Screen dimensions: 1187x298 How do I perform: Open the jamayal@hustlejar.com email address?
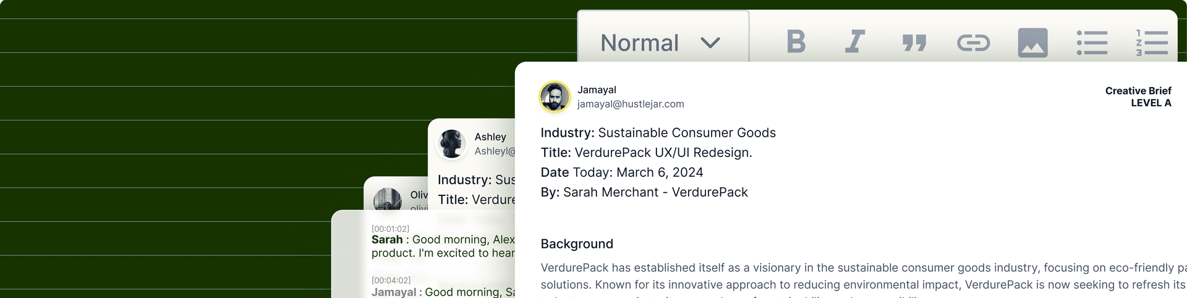coord(631,104)
